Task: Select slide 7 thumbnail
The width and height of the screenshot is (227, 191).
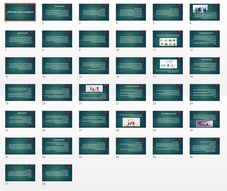Action: pyautogui.click(x=20, y=39)
